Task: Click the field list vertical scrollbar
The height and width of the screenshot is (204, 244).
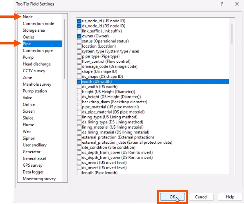Action: point(232,34)
